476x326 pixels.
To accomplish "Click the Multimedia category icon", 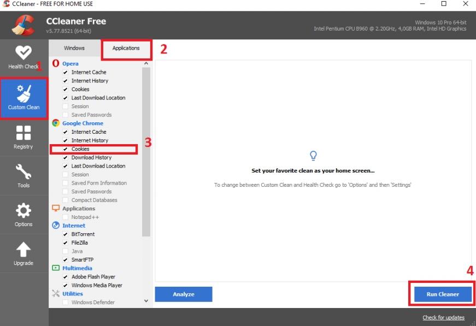I will (x=56, y=268).
